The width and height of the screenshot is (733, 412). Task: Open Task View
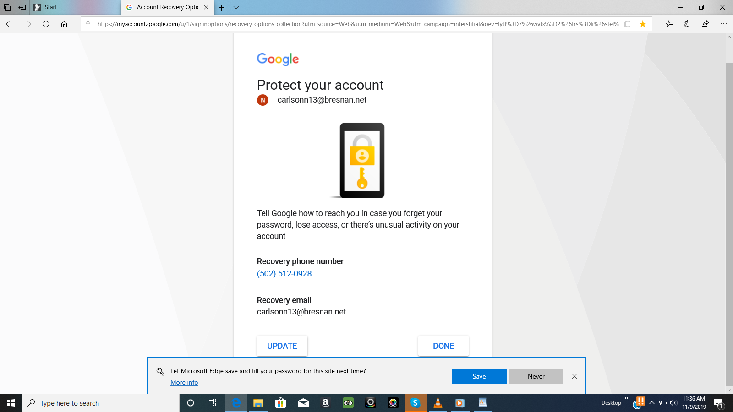tap(213, 403)
